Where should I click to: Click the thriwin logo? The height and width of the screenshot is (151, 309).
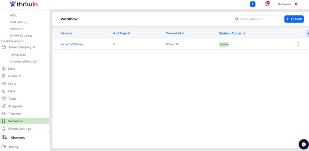(24, 4)
